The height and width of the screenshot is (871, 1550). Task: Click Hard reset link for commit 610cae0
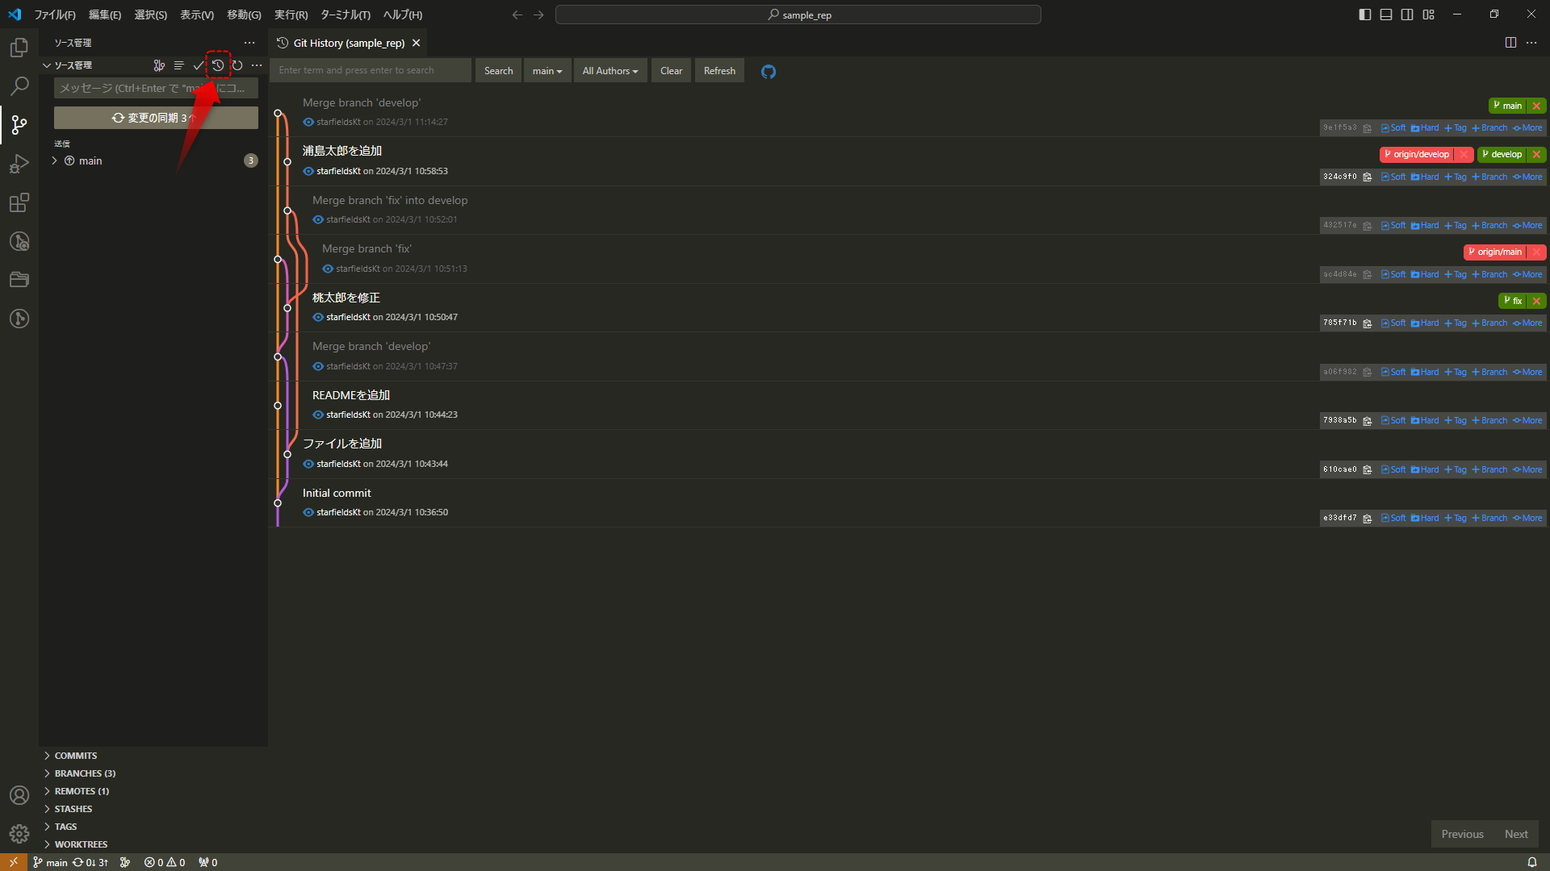tap(1425, 470)
